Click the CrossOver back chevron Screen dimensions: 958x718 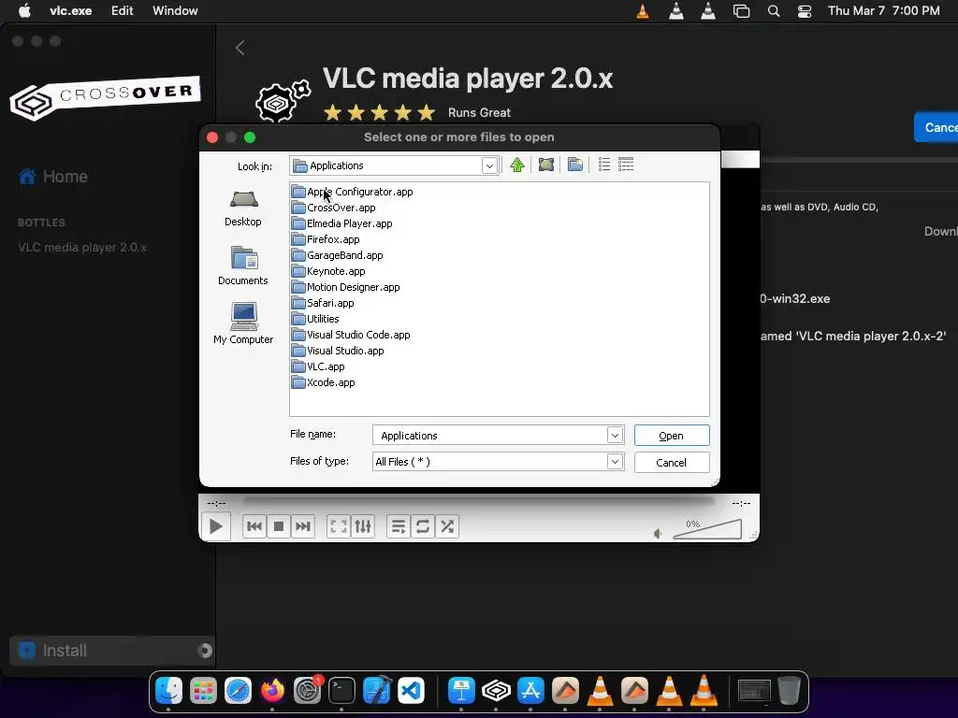(240, 48)
